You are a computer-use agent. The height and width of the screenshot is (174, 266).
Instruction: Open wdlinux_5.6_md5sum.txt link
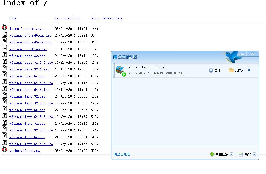(30, 42)
